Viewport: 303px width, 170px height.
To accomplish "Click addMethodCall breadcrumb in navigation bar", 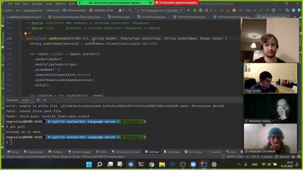I will pyautogui.click(x=101, y=10).
